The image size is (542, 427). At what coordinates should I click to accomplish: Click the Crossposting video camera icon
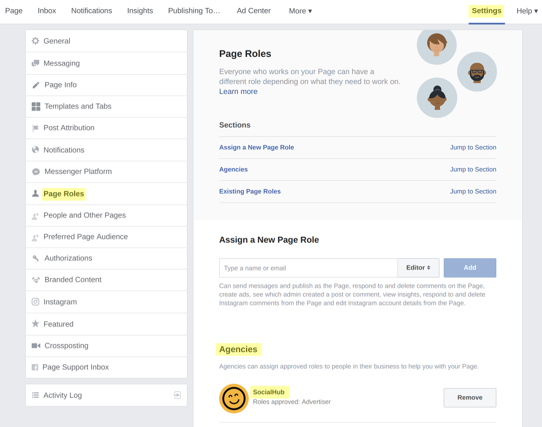point(36,346)
